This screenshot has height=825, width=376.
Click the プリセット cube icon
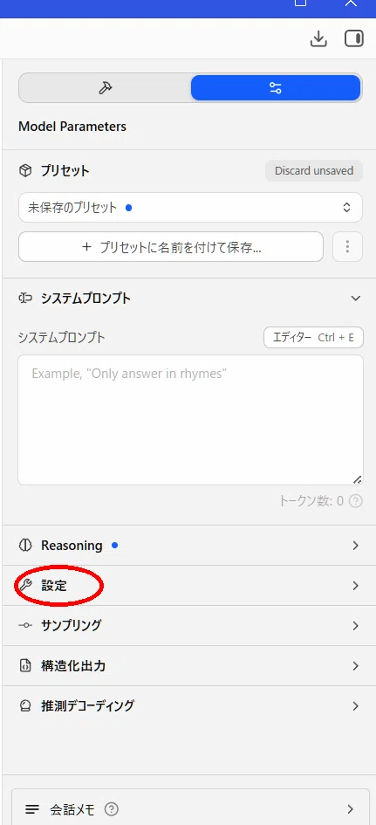25,171
